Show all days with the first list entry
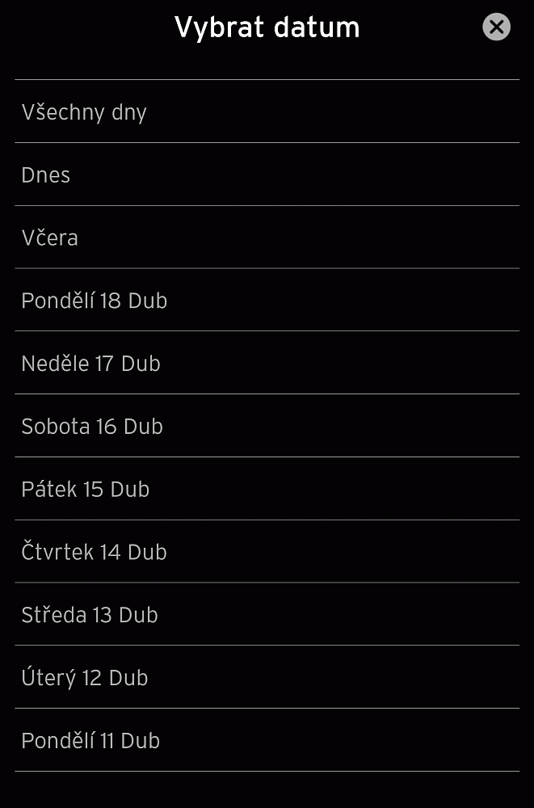Screen dimensions: 534x808 tap(267, 112)
